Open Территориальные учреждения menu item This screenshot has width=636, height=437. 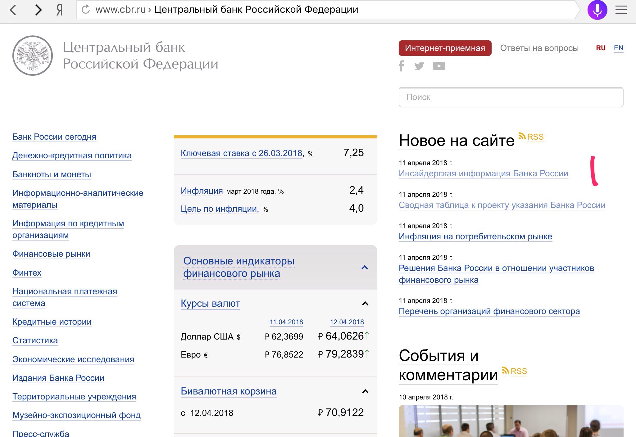(x=74, y=397)
